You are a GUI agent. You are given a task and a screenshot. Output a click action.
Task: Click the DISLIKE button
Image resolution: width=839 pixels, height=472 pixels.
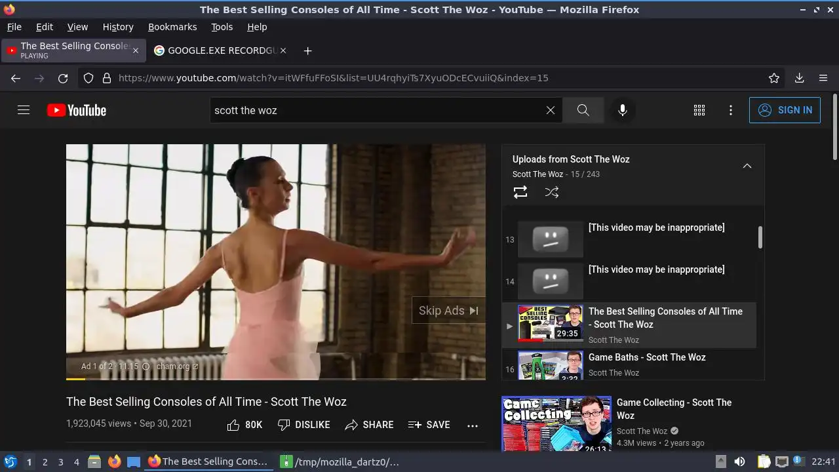tap(303, 425)
